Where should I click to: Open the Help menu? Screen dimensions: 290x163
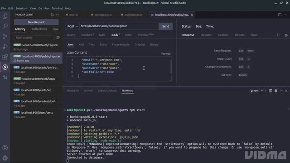pyautogui.click(x=68, y=8)
